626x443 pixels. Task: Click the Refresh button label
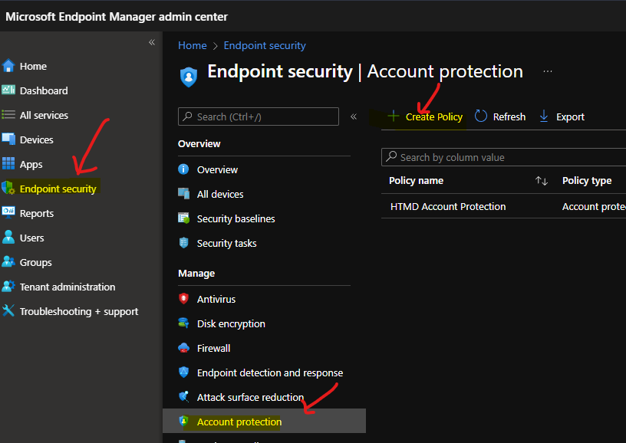coord(509,116)
